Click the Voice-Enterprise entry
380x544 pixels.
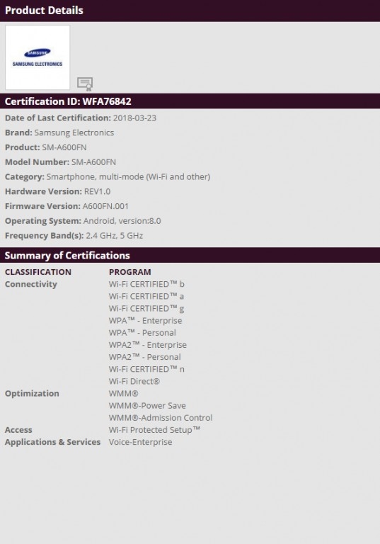[140, 442]
